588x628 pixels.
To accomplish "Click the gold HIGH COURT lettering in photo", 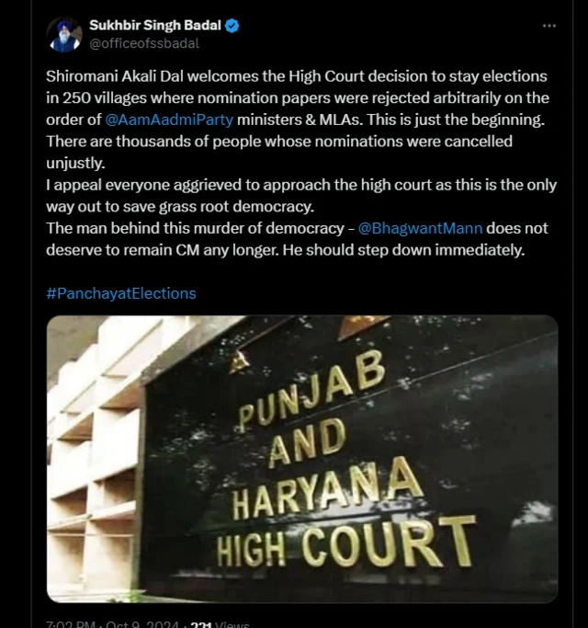I will [346, 543].
